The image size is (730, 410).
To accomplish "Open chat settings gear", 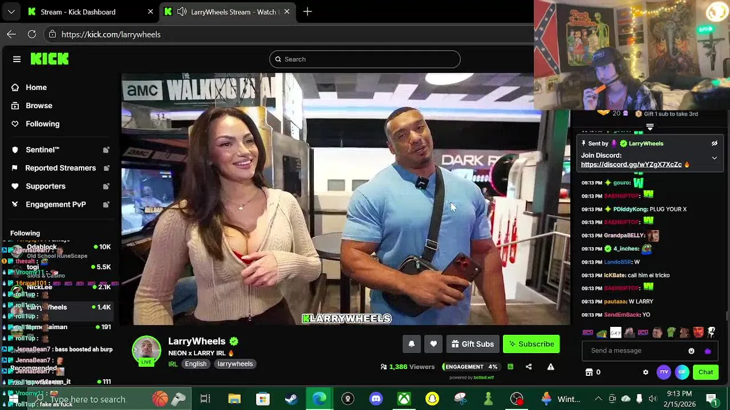I will (x=646, y=372).
